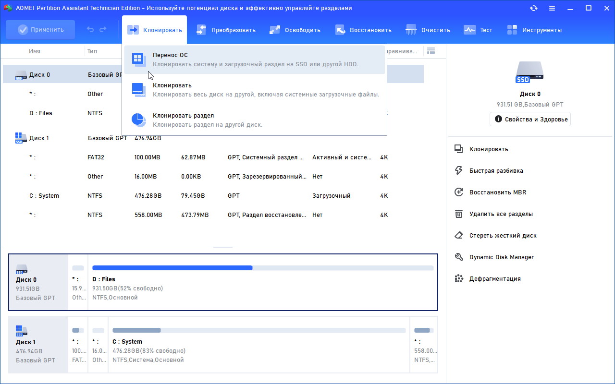
Task: Click the lightning quick partition icon
Action: click(459, 171)
